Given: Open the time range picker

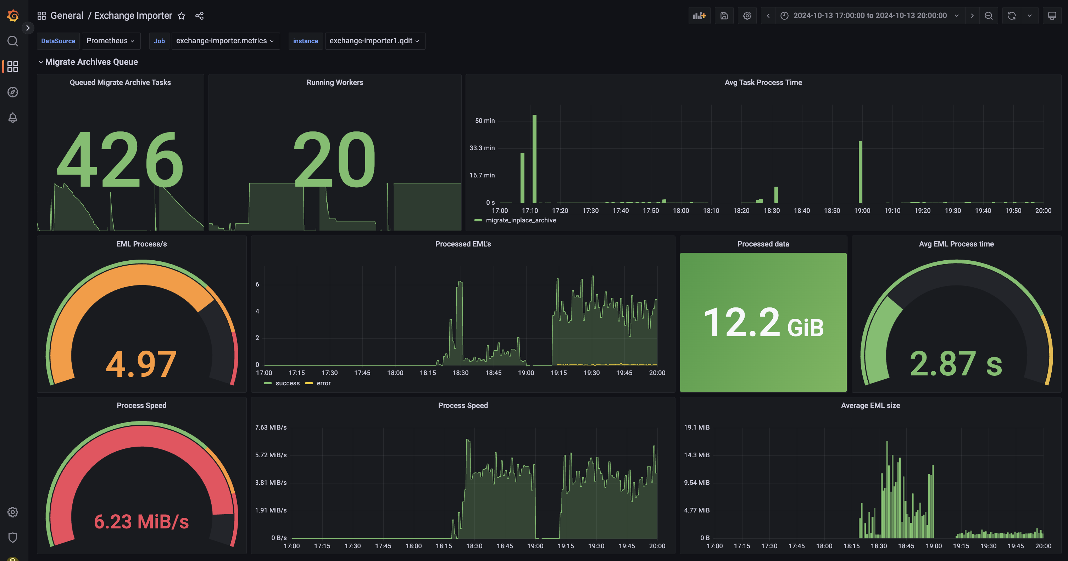Looking at the screenshot, I should tap(870, 16).
